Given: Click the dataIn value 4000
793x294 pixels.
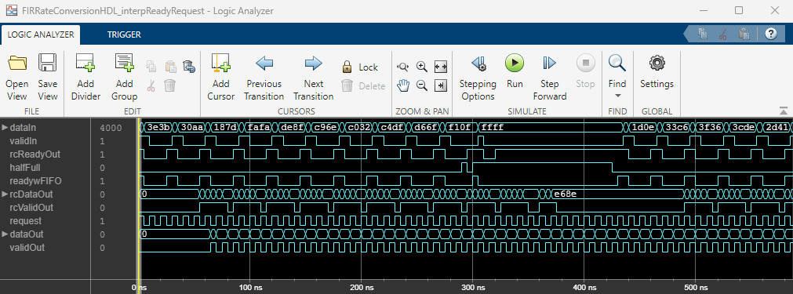Looking at the screenshot, I should coord(111,129).
